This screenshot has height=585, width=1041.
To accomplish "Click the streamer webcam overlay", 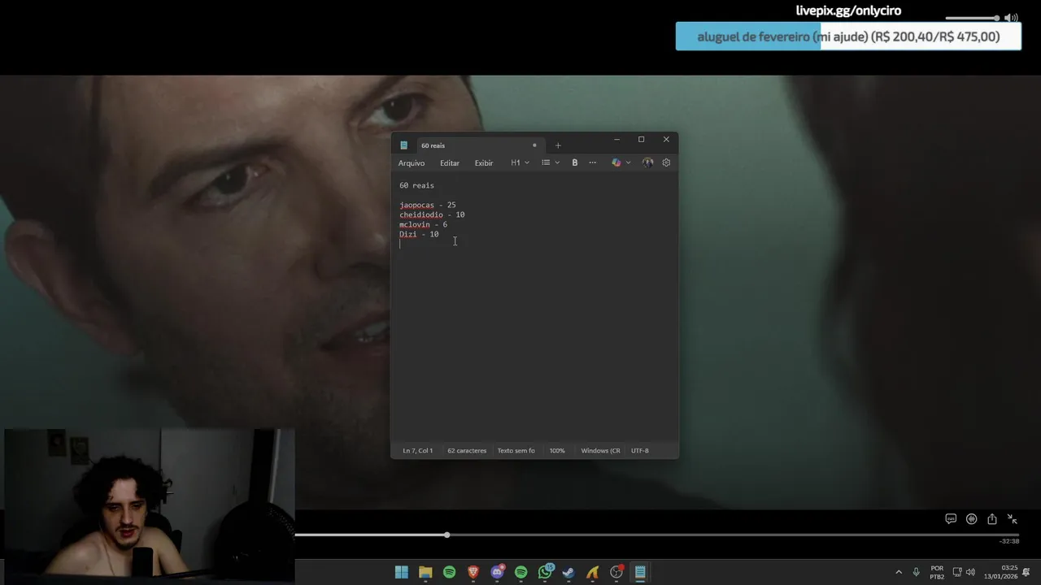I will click(148, 507).
